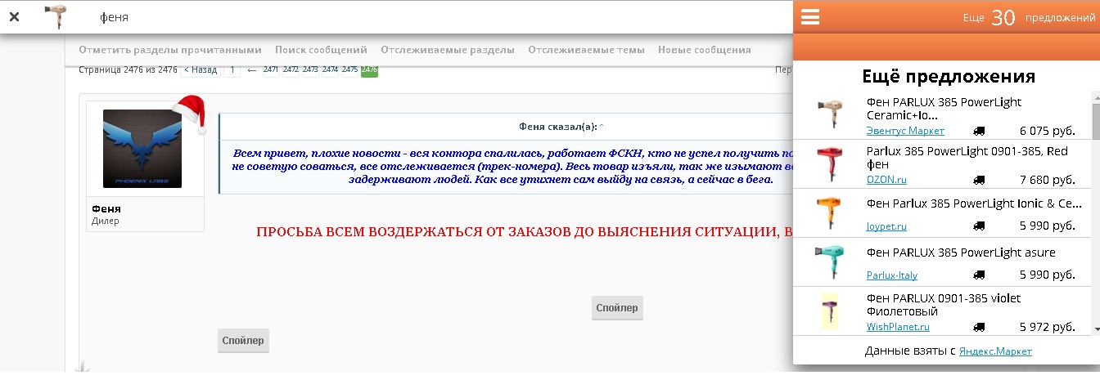Open the Феня user avatar image
The height and width of the screenshot is (380, 1100).
(x=142, y=149)
